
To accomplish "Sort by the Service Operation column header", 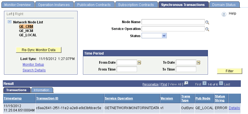I will click(119, 98).
